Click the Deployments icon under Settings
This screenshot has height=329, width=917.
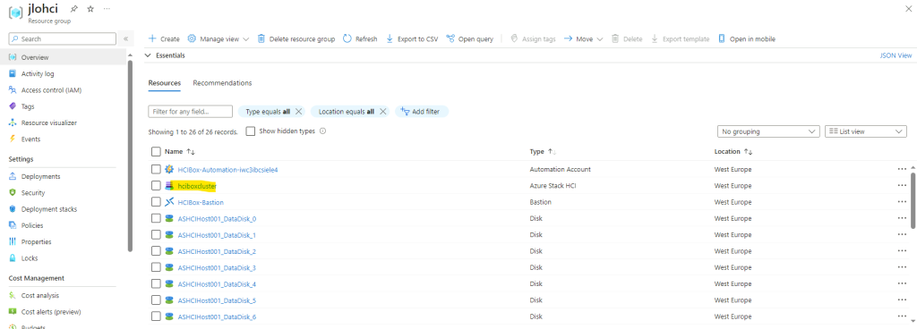(x=13, y=177)
